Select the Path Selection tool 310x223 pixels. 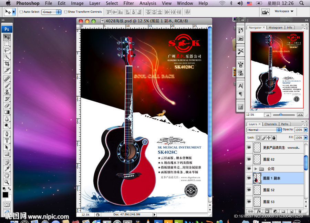click(x=7, y=148)
